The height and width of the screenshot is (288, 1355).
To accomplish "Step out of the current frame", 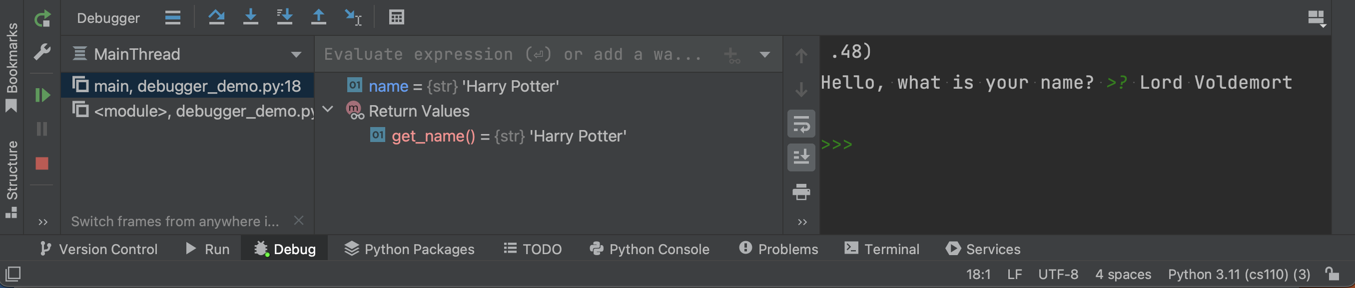I will (x=319, y=17).
